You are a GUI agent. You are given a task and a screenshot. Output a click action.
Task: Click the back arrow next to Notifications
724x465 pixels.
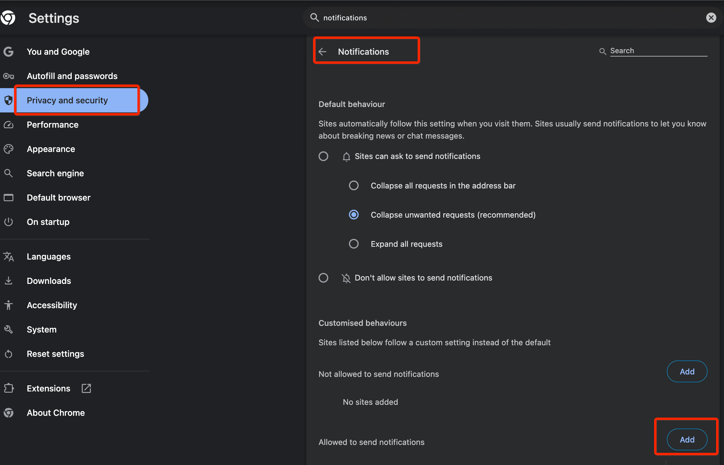coord(323,52)
